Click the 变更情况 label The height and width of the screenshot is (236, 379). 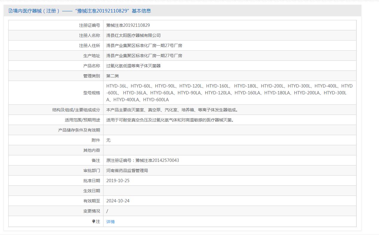click(92, 211)
